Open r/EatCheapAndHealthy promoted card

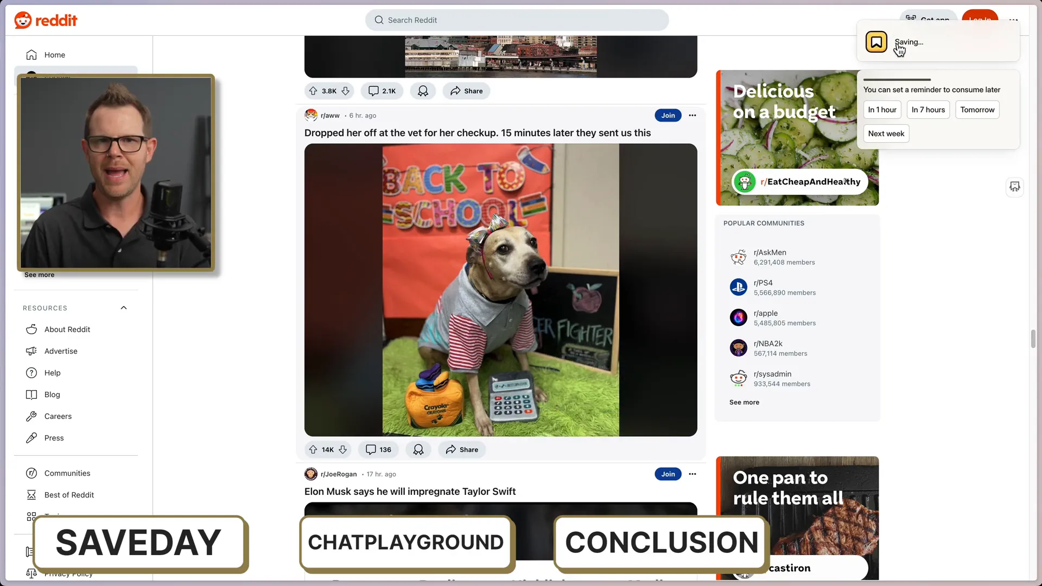click(797, 138)
